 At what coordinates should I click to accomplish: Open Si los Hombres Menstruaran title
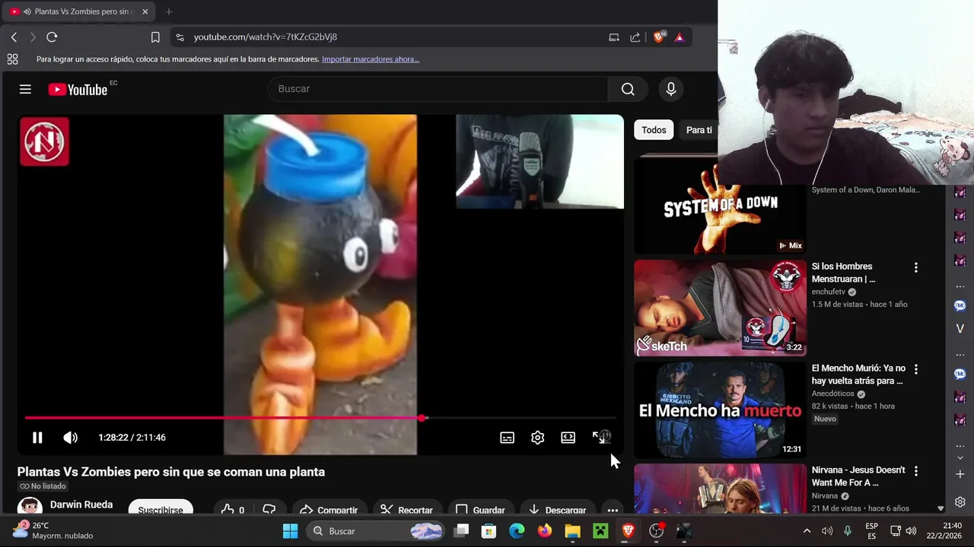(843, 273)
